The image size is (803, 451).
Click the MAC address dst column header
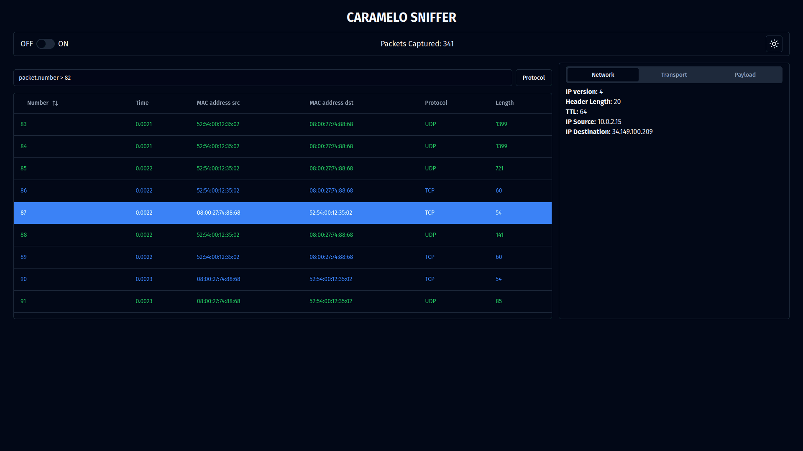(x=331, y=103)
